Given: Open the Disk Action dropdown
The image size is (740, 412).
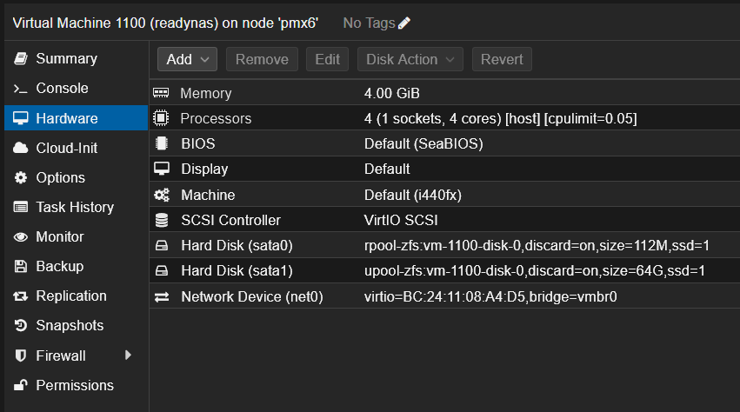Looking at the screenshot, I should 409,59.
